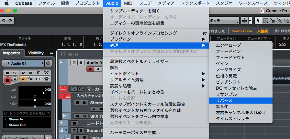
Task: Expand the リアルタイム処理 submenu
Action: pos(156,80)
